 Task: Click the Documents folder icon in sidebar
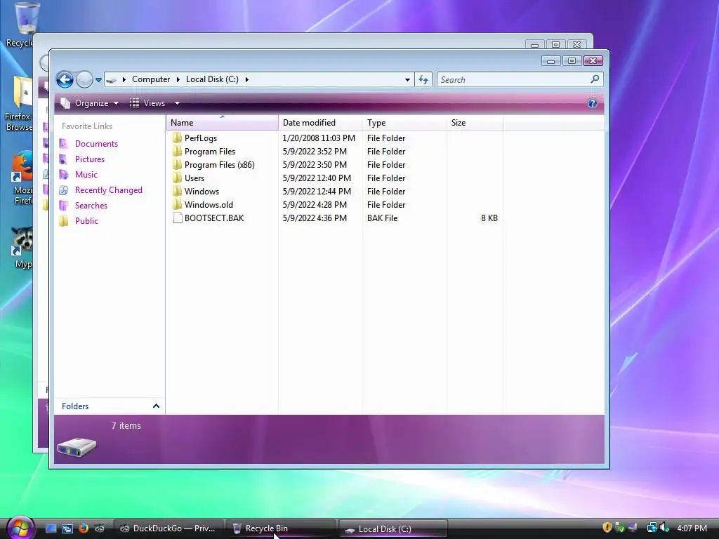tap(64, 144)
